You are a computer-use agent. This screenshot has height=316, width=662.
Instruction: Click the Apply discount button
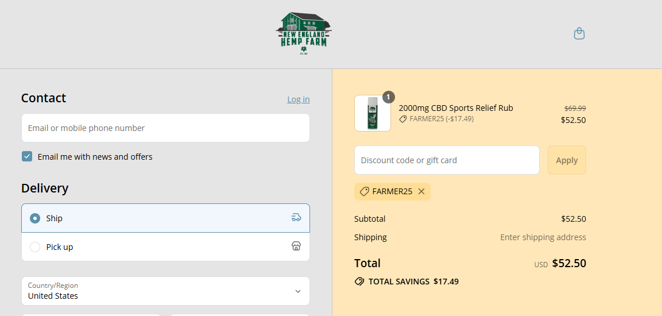[x=567, y=160]
